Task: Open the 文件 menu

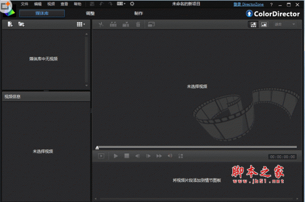Action: tap(24, 4)
